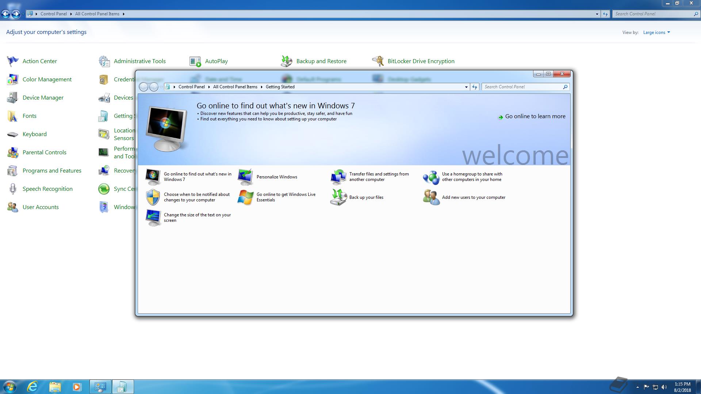Click Change the size of text link
This screenshot has height=394, width=701.
tap(197, 218)
